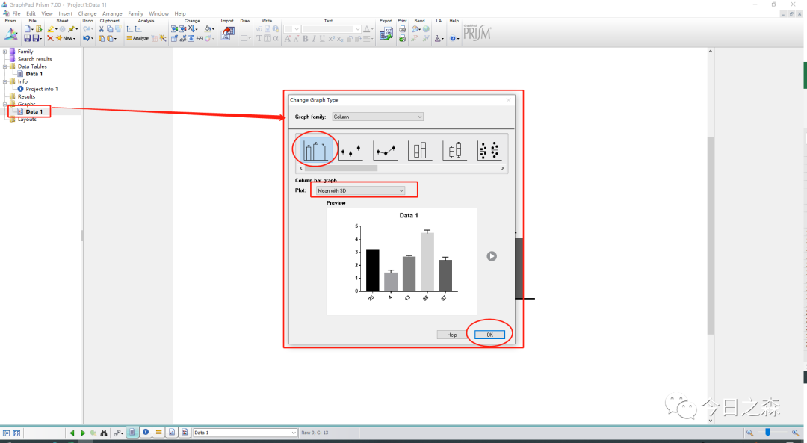Select the column bar graph type thumbnail
Image resolution: width=807 pixels, height=443 pixels.
[315, 151]
